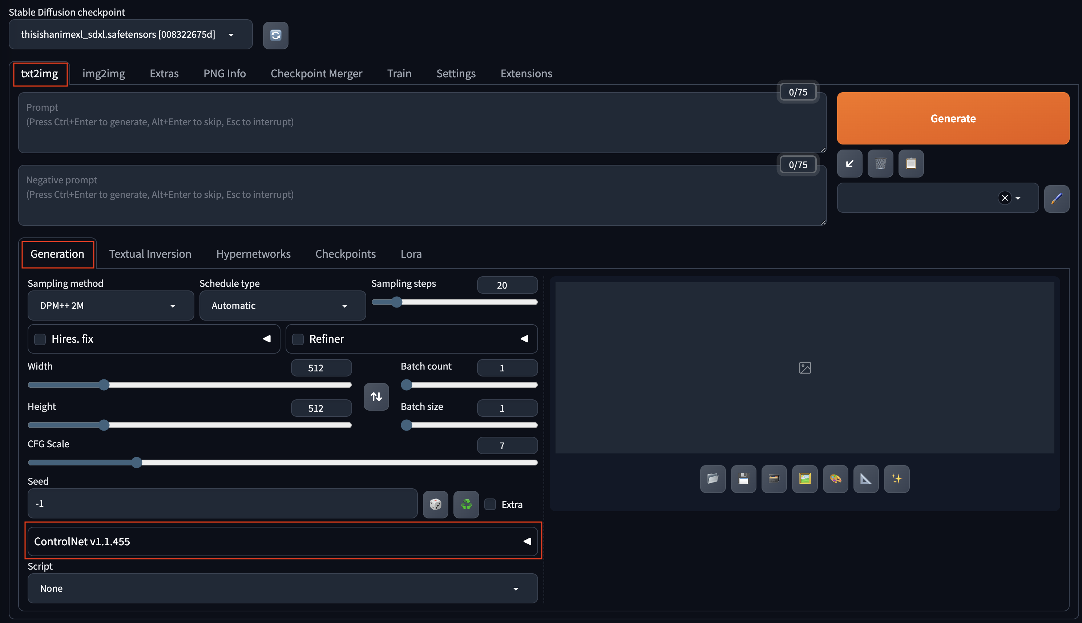Click the refresh checkpoint list icon
The height and width of the screenshot is (623, 1082).
point(275,36)
